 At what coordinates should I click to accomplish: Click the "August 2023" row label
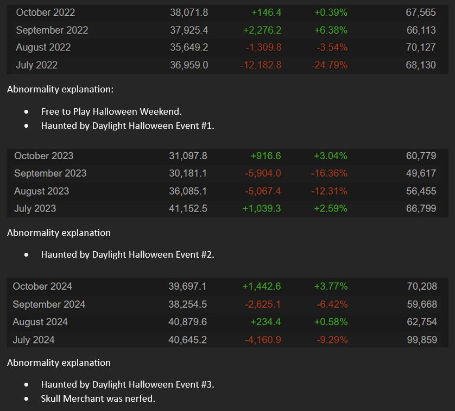point(42,191)
